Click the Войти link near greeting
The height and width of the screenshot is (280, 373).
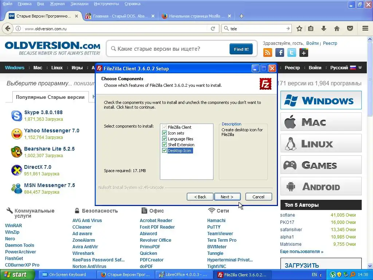(312, 43)
